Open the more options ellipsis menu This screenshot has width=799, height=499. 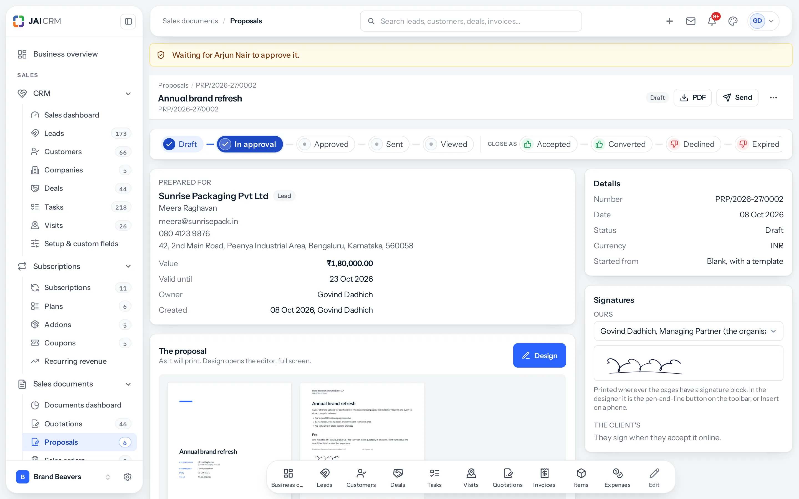[x=773, y=97]
